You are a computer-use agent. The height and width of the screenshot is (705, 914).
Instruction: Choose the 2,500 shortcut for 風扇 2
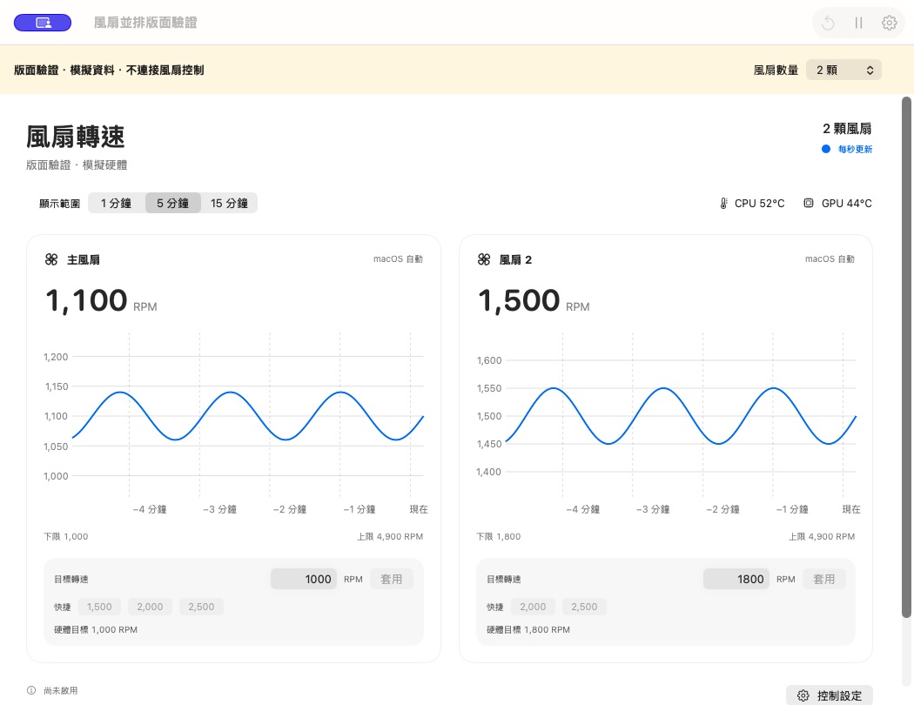click(x=584, y=607)
